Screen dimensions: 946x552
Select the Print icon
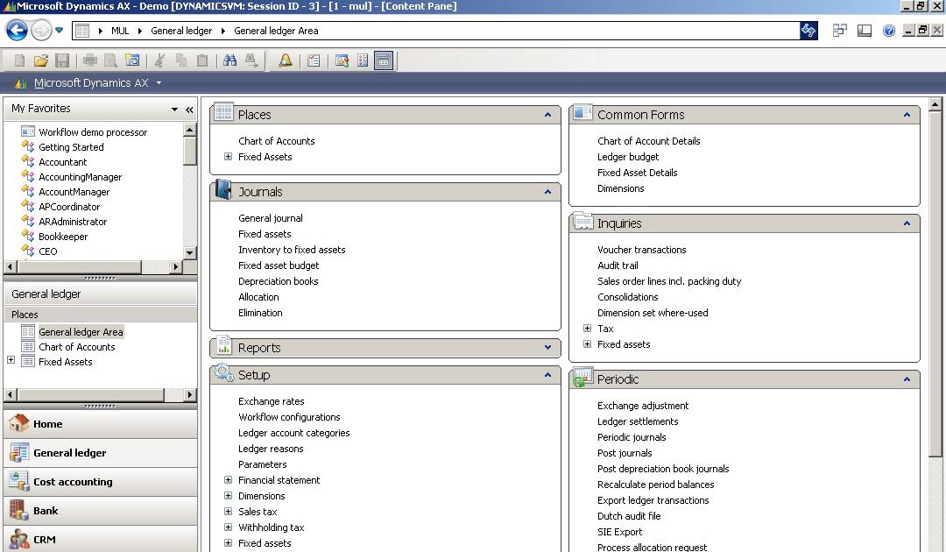(x=88, y=60)
